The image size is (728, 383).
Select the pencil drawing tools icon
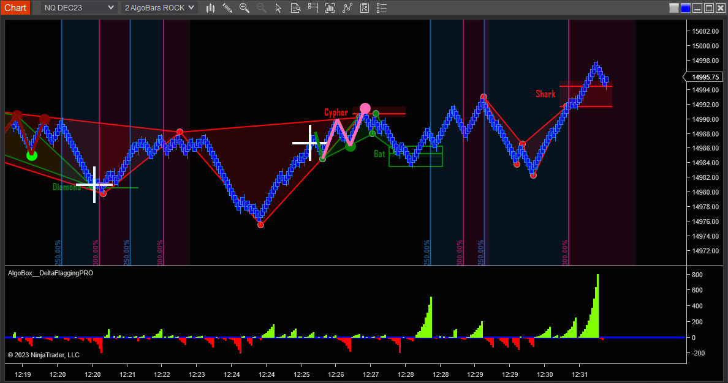[x=227, y=7]
